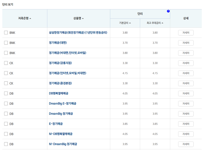Check the BNK 정기예금(비대면,인터넷,모바일) checkbox
Image resolution: width=203 pixels, height=150 pixels.
(6, 53)
